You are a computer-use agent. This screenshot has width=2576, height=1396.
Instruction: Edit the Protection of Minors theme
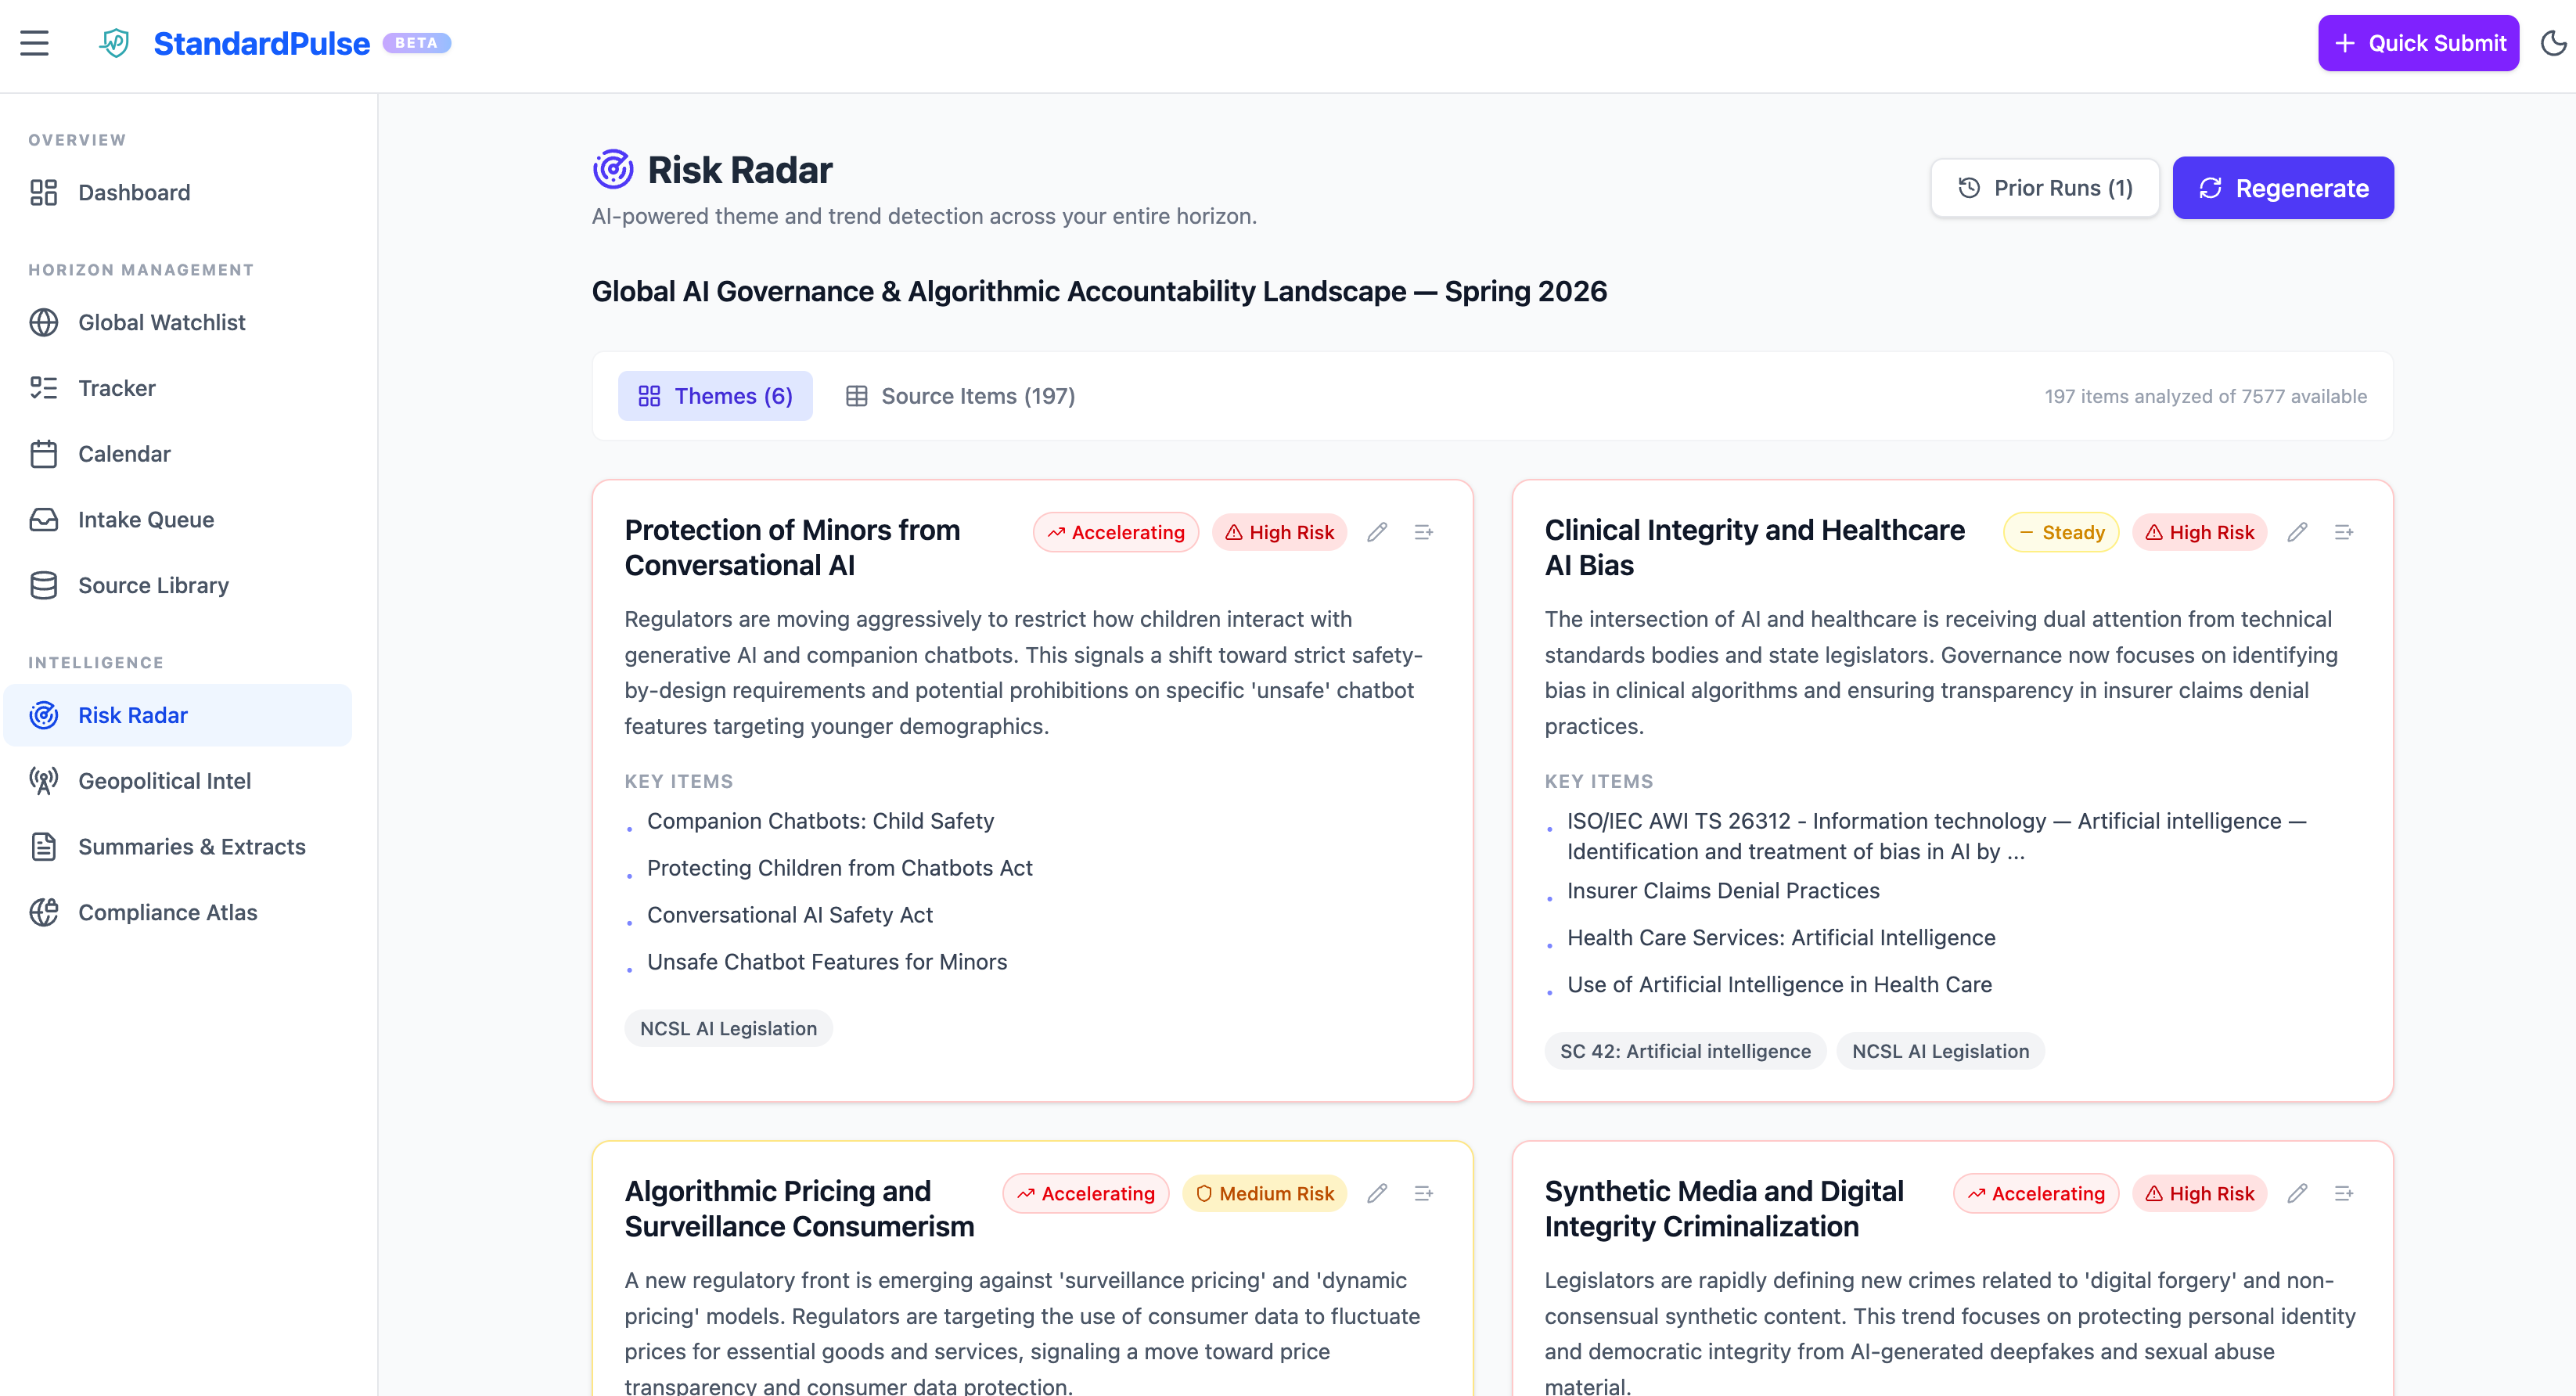(x=1377, y=532)
